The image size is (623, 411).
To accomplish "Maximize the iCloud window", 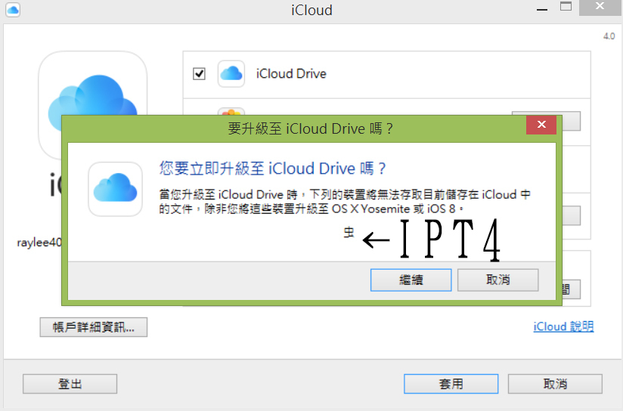I will click(x=566, y=7).
